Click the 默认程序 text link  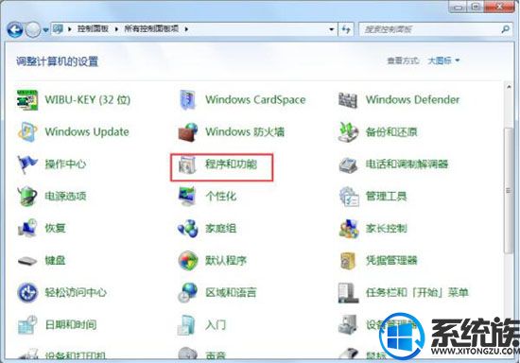226,260
